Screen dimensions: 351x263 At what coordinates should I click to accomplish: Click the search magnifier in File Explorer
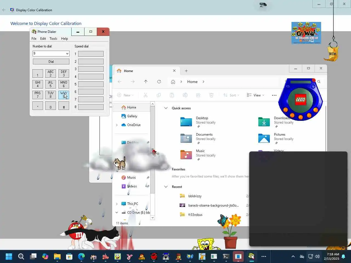(x=319, y=82)
